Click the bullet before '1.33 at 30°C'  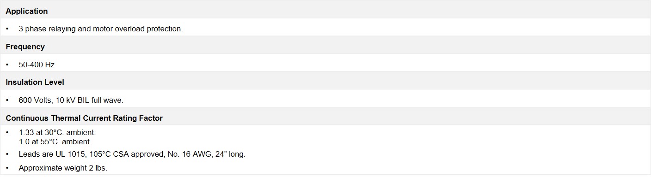(x=7, y=132)
